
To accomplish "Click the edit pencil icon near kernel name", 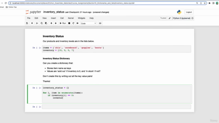I will pos(170,18).
